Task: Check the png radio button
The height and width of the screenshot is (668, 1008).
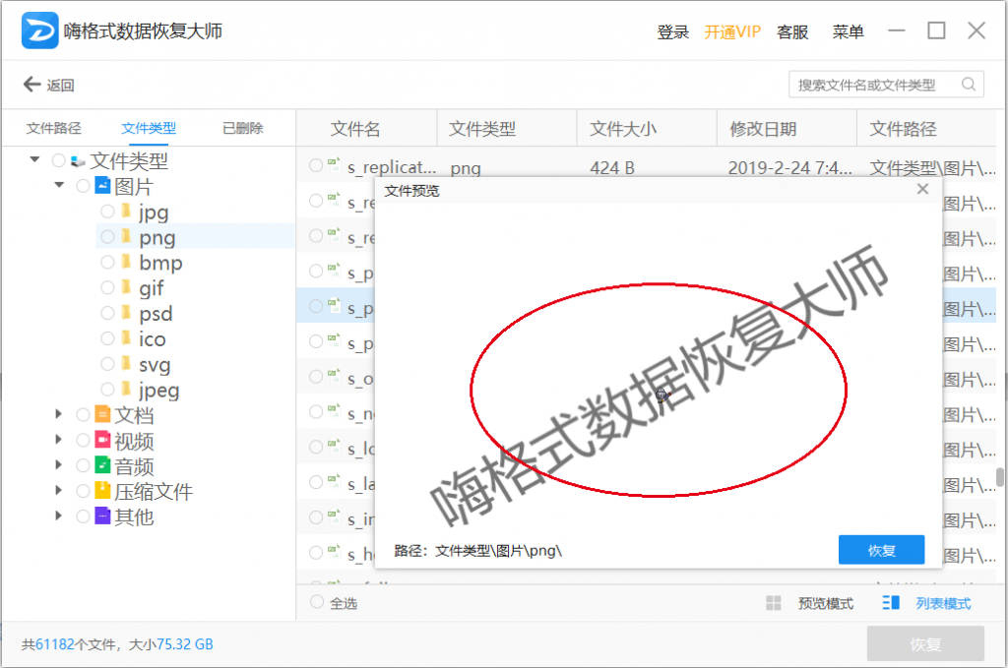Action: point(107,237)
